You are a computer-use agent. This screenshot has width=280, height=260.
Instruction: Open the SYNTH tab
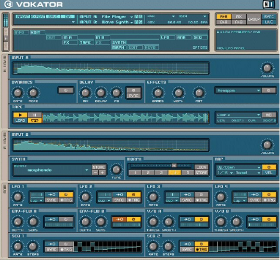(x=119, y=43)
